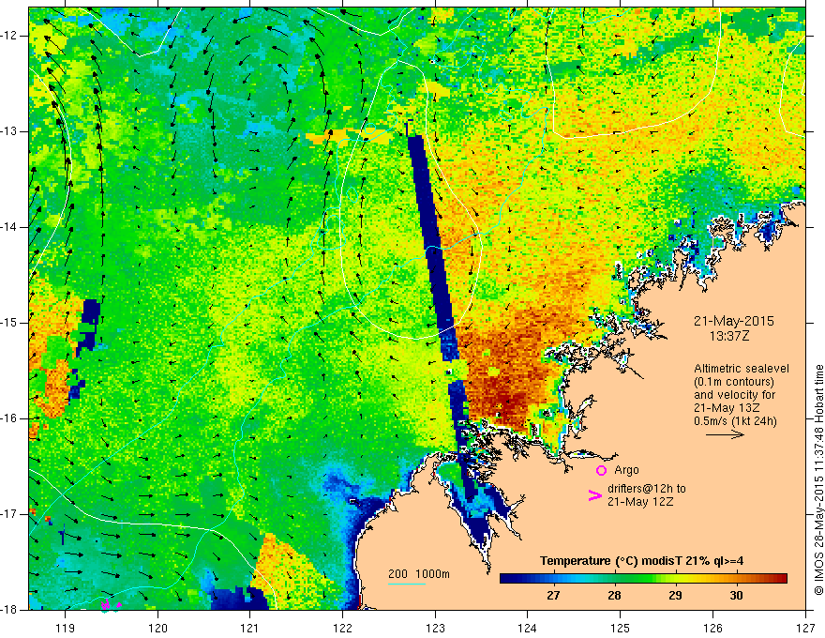Screen dimensions: 825x638
Task: Click the '21-May 13Z' legend line
Action: 727,407
